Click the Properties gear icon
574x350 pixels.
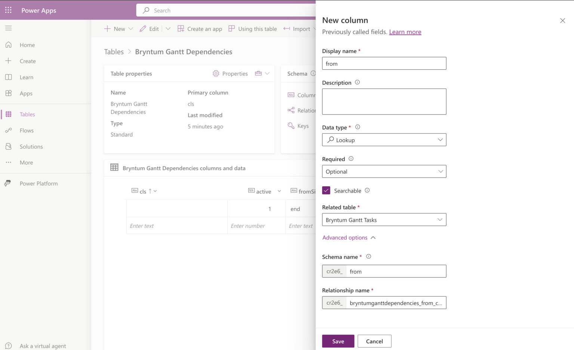coord(216,74)
